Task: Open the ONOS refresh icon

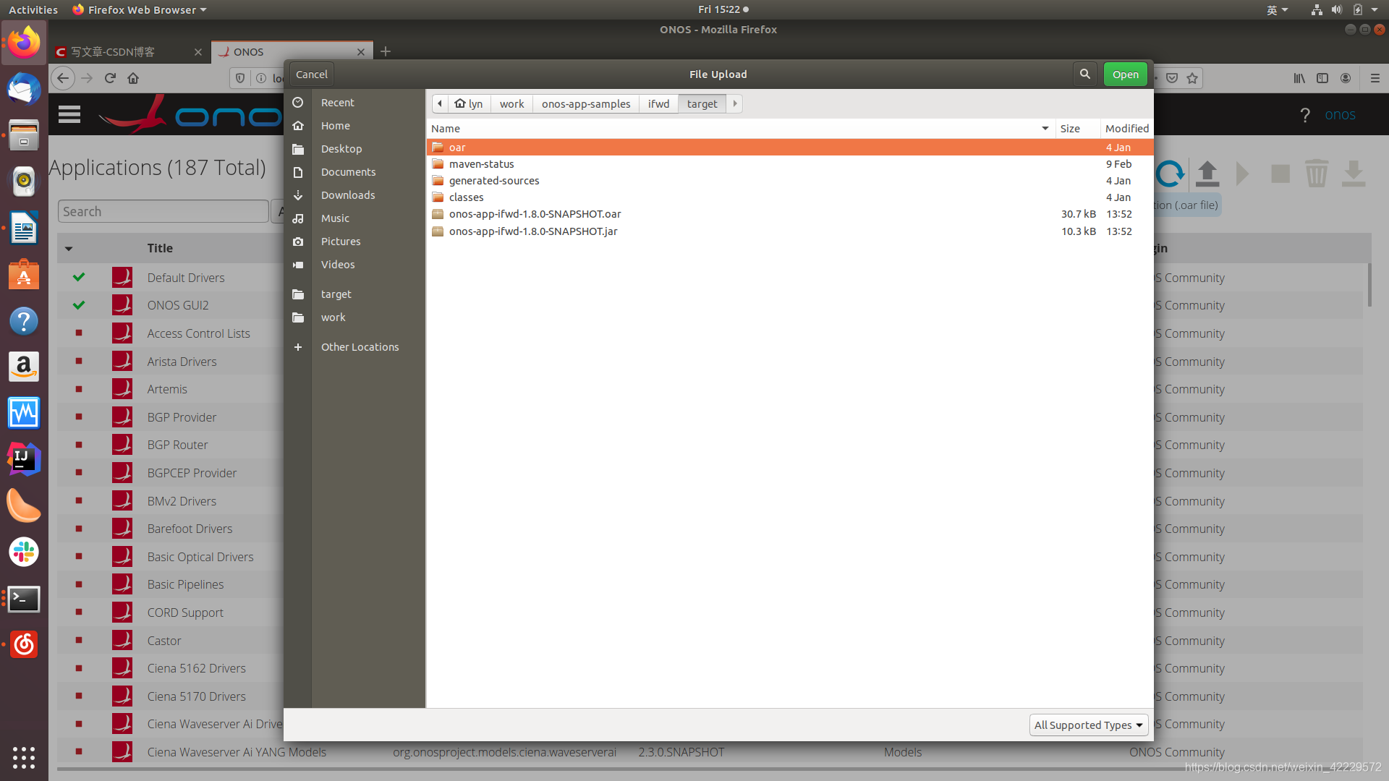Action: pos(1170,174)
